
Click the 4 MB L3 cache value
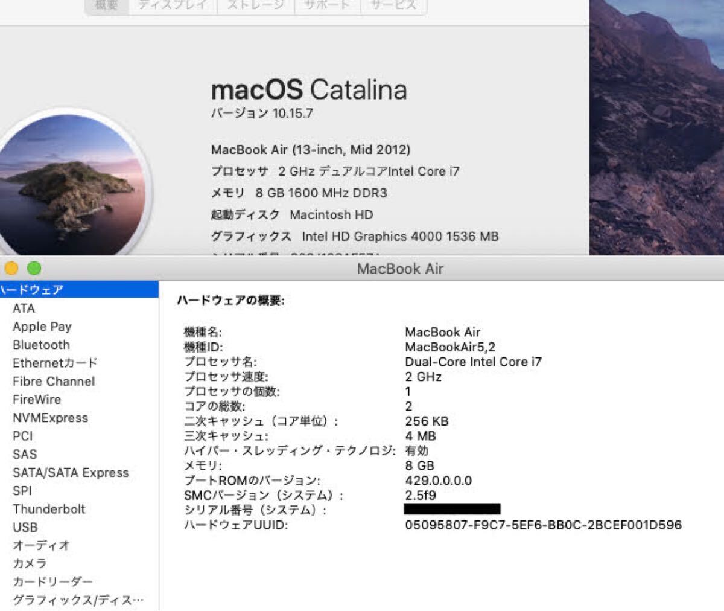pos(421,436)
